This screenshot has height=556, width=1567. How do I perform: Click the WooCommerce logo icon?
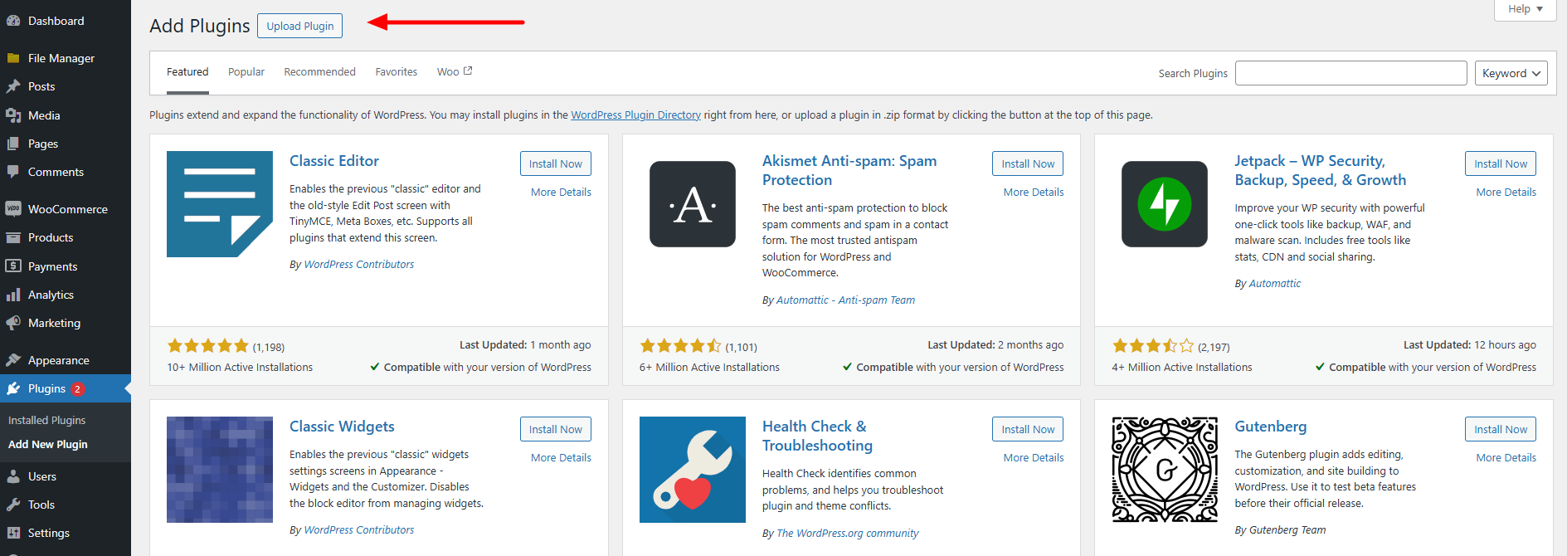(13, 209)
